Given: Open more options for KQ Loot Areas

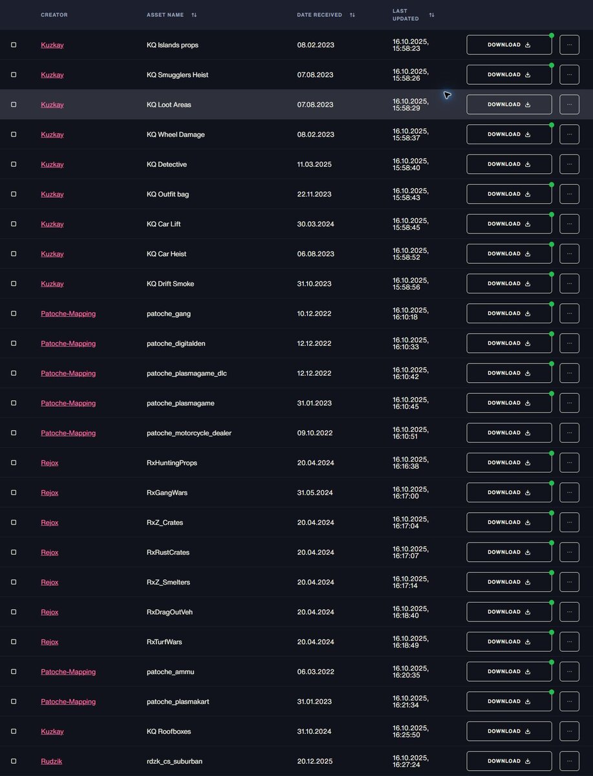Looking at the screenshot, I should 569,105.
